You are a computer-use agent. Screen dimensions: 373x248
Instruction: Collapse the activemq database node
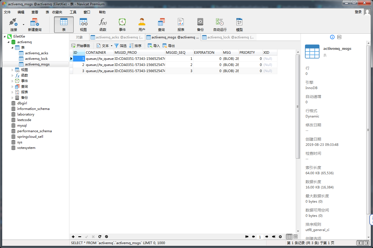click(x=8, y=42)
